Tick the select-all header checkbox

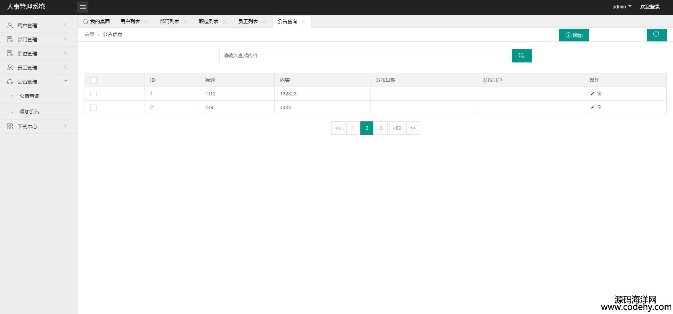[x=93, y=80]
